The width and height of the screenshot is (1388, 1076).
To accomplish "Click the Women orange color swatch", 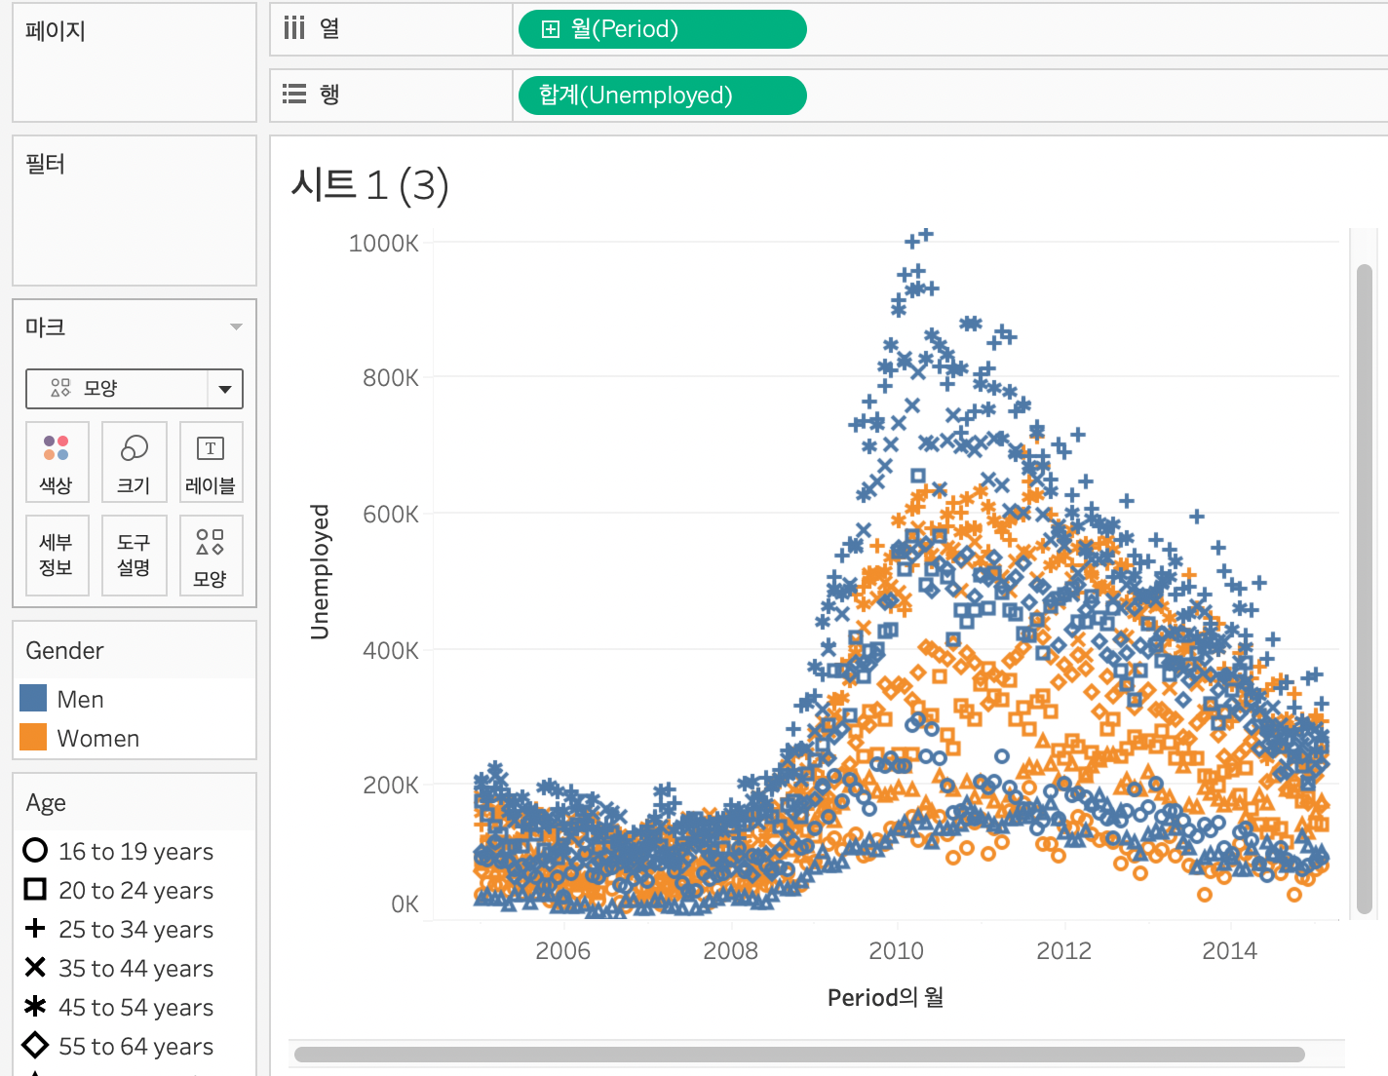I will coord(33,738).
